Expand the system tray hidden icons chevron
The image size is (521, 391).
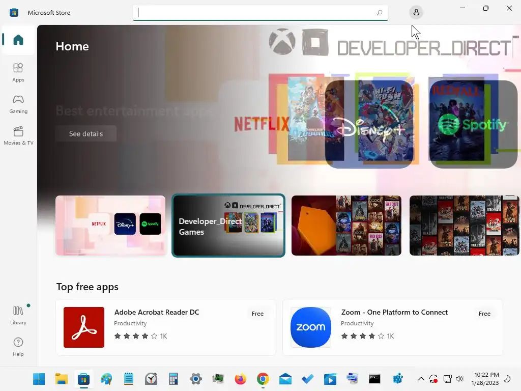coord(421,379)
